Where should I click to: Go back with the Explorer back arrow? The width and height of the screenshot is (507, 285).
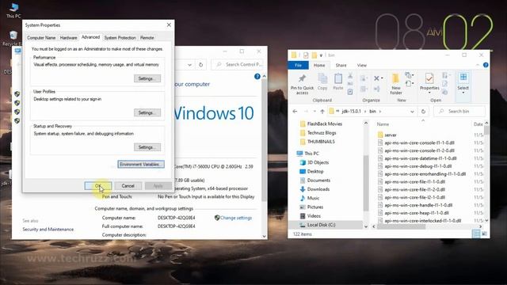click(295, 112)
